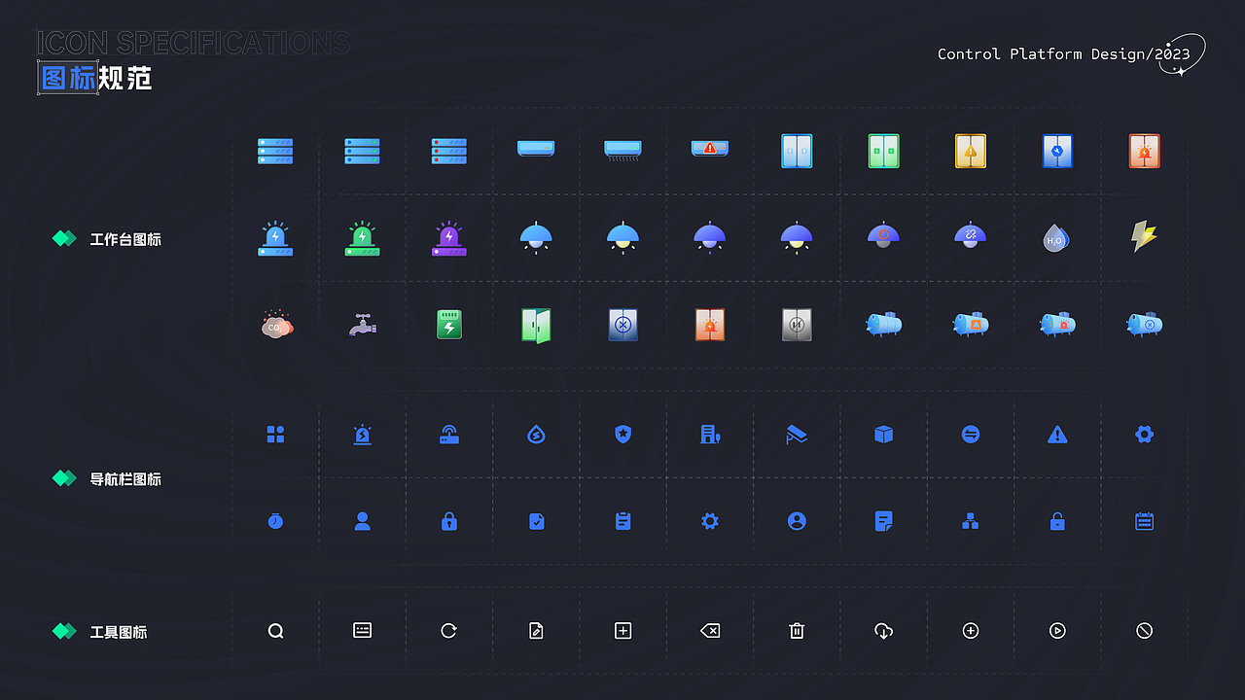Image resolution: width=1245 pixels, height=700 pixels.
Task: Click the wireless router navigation icon
Action: (x=448, y=435)
